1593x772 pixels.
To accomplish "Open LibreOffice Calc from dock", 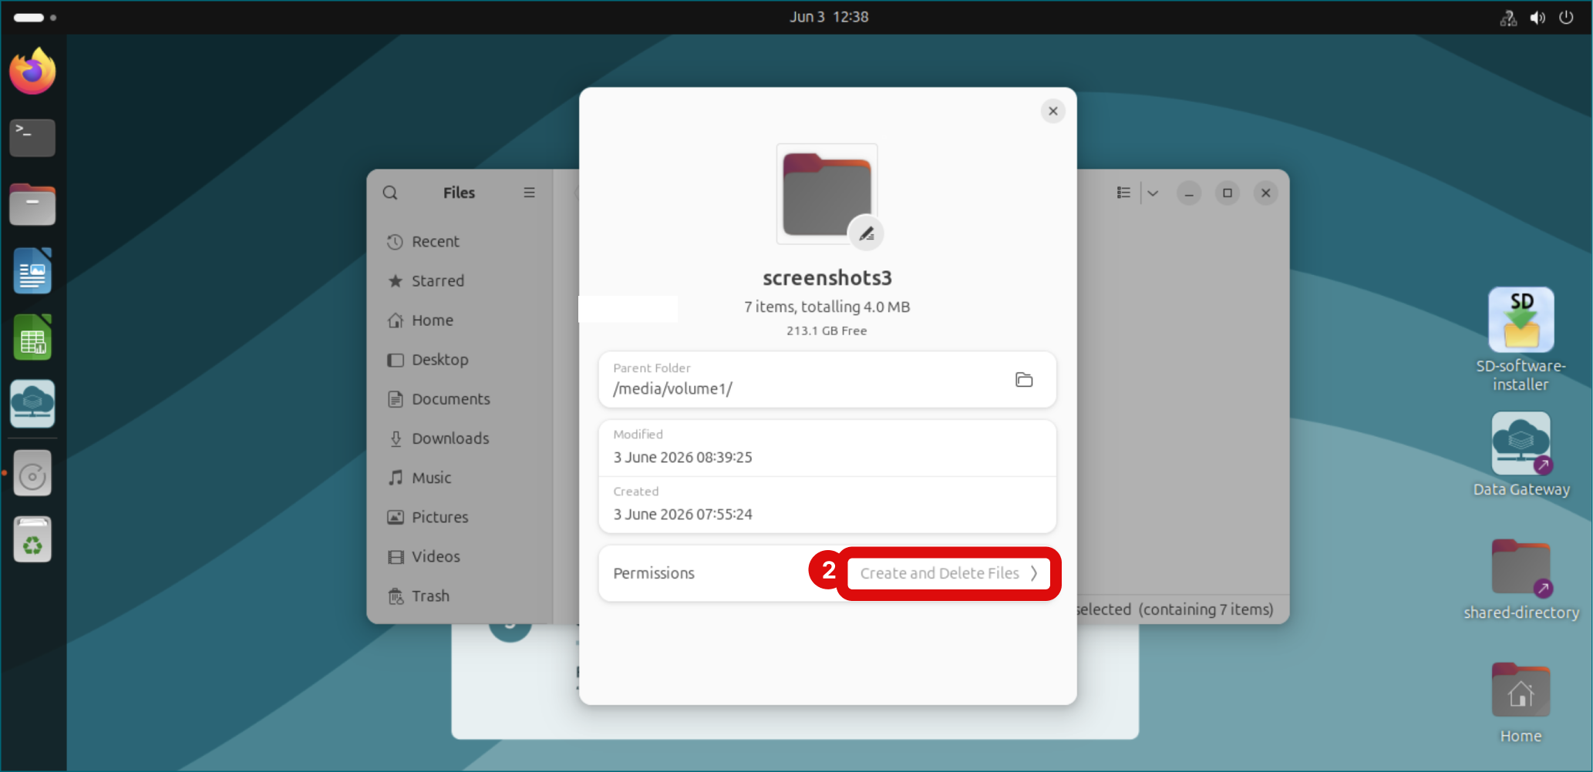I will 32,337.
